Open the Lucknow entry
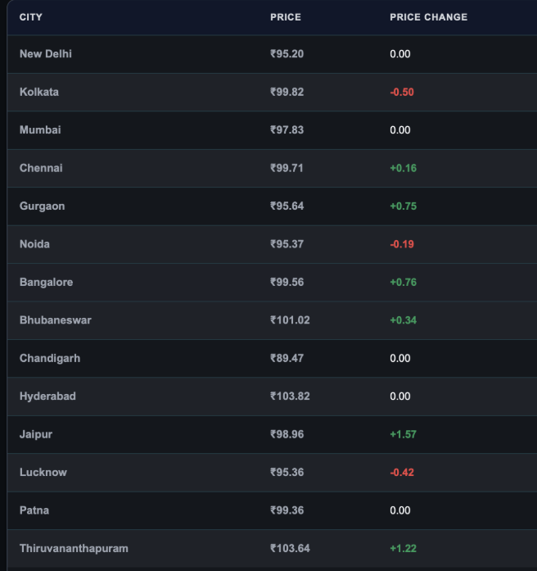537x571 pixels. click(43, 473)
